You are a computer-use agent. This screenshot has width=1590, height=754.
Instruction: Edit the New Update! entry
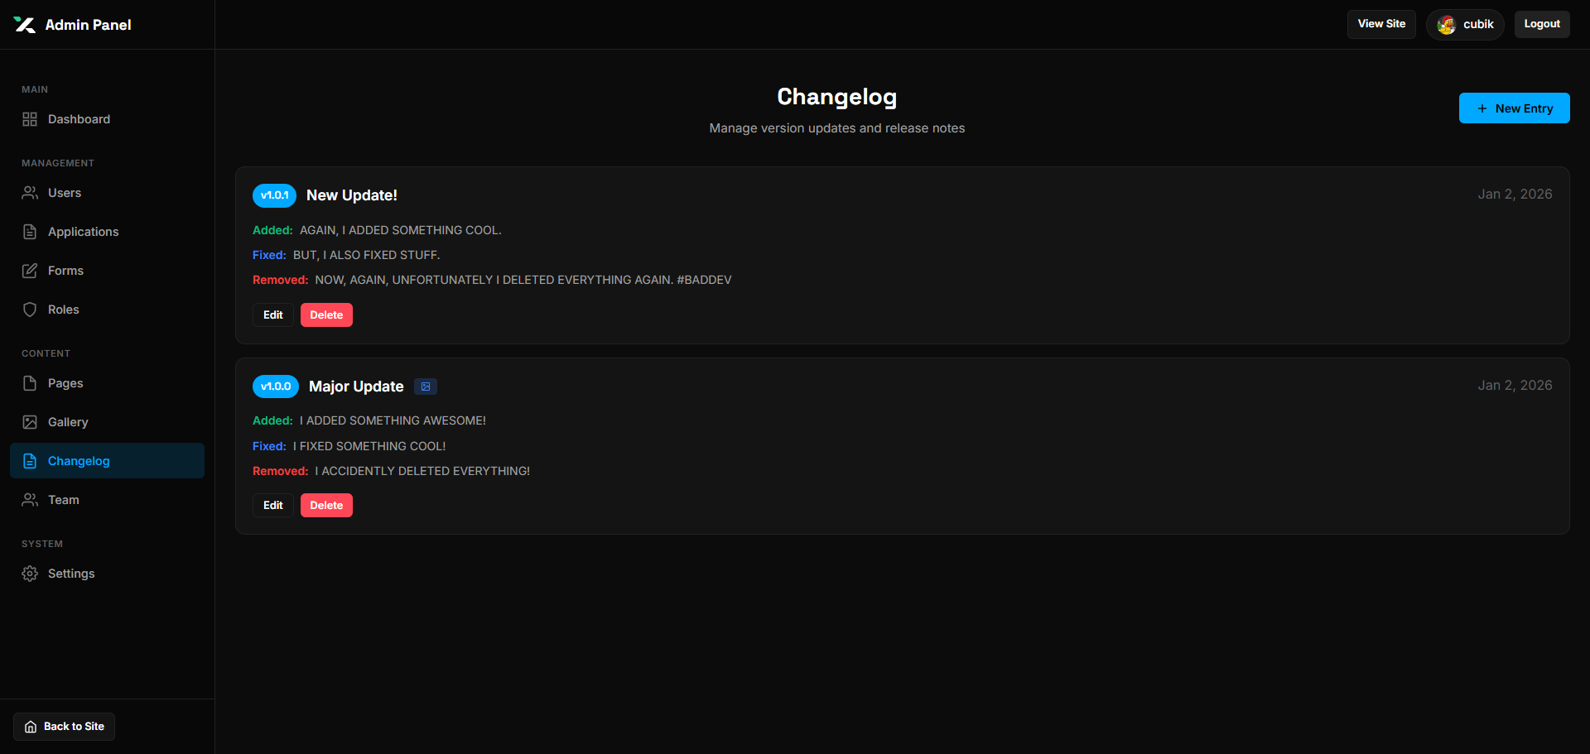273,315
